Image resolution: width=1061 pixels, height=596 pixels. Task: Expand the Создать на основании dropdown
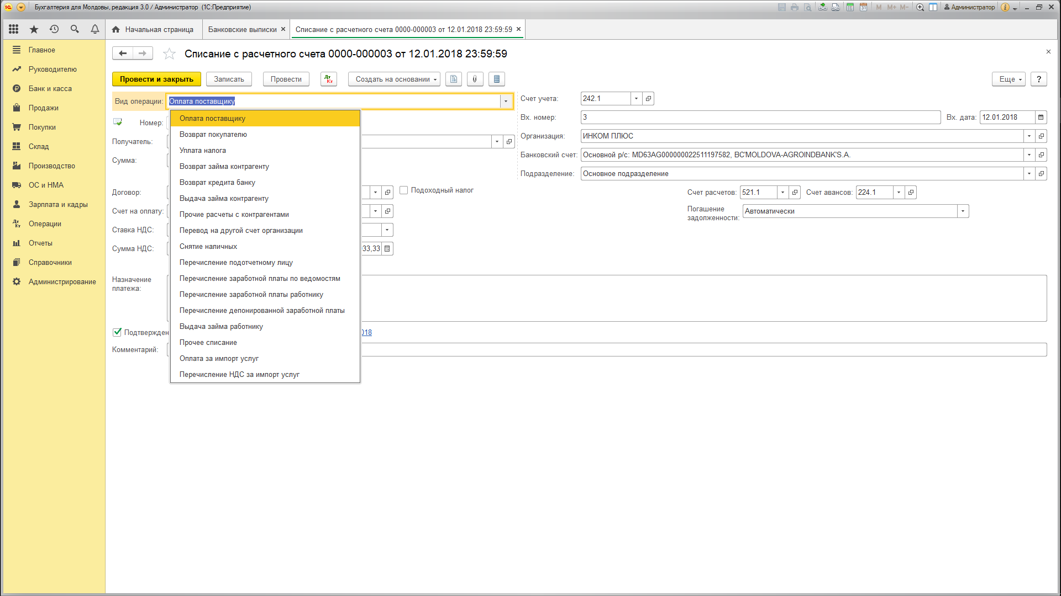click(x=394, y=79)
